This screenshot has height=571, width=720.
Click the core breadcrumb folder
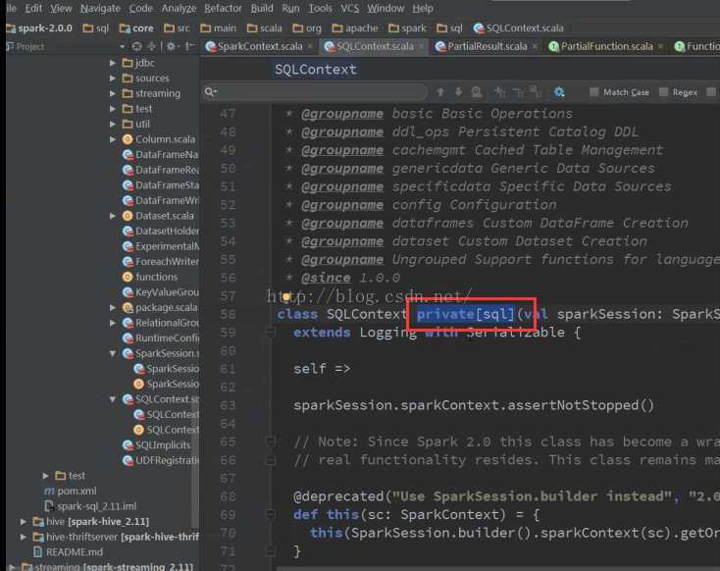(136, 28)
